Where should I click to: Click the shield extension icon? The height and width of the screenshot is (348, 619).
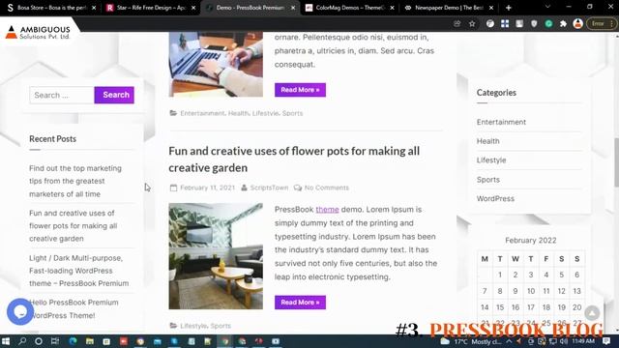(x=534, y=23)
